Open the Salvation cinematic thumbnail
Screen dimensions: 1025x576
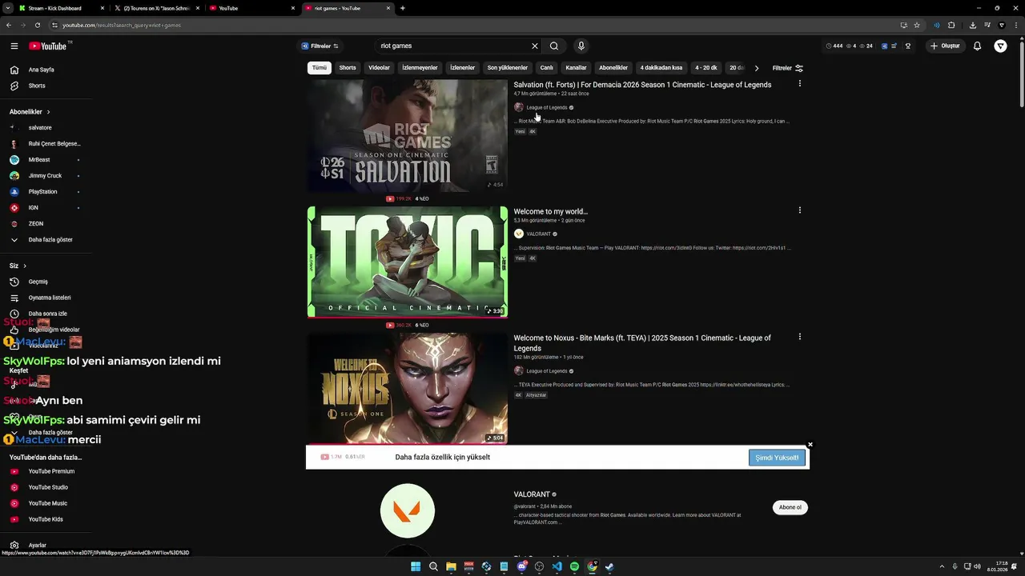[408, 135]
